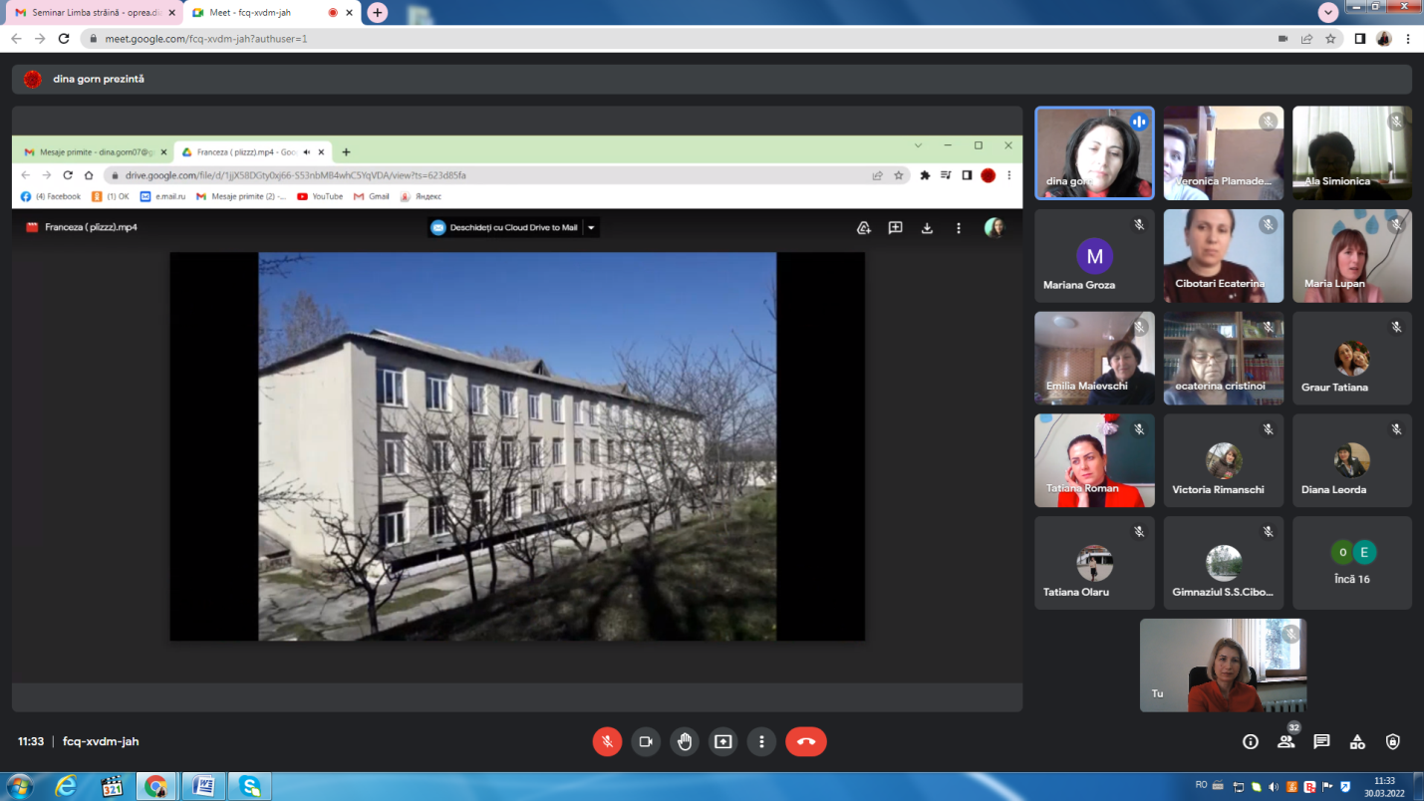Open the Chrome three-dot menu
1424x801 pixels.
click(1408, 39)
